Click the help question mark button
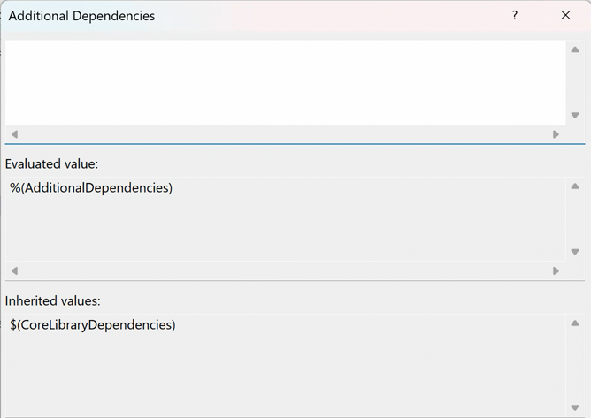The image size is (591, 418). tap(515, 16)
